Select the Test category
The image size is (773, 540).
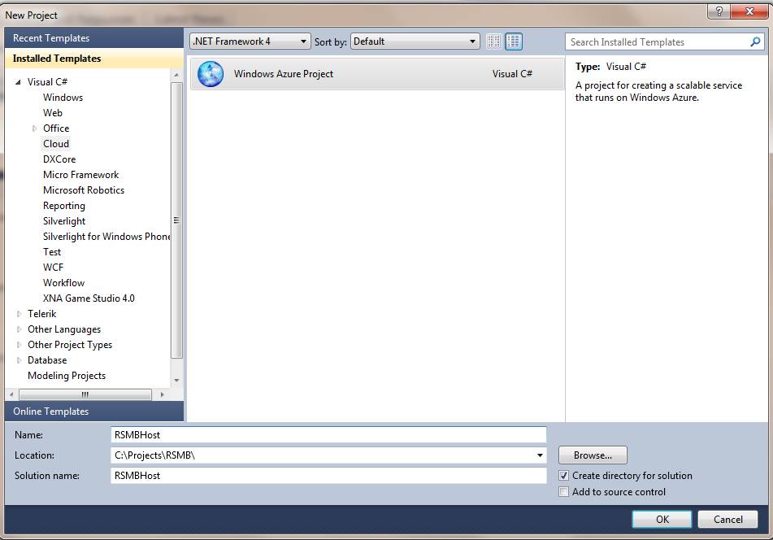coord(52,252)
